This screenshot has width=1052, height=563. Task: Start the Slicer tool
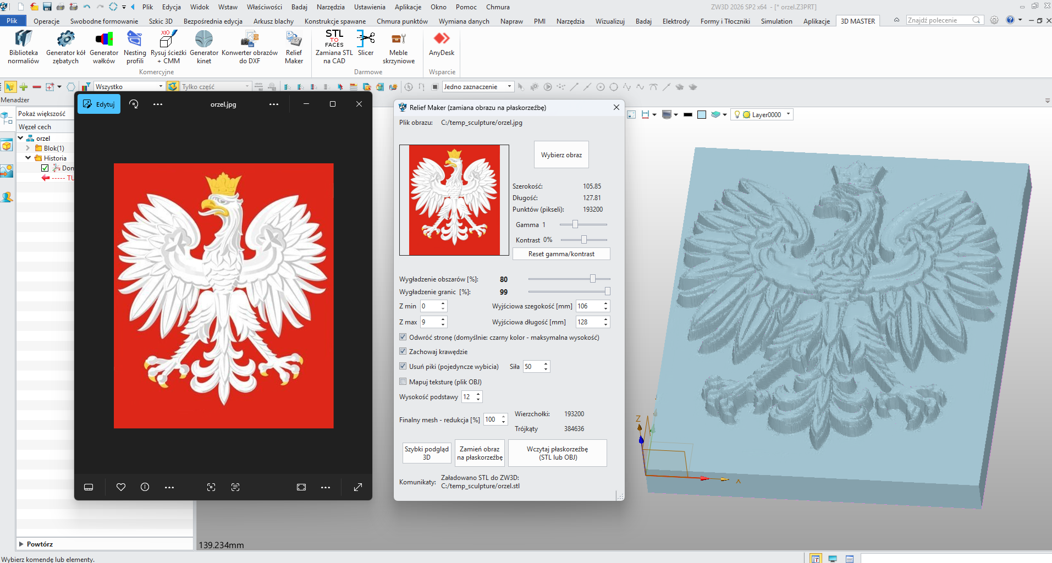[x=366, y=43]
